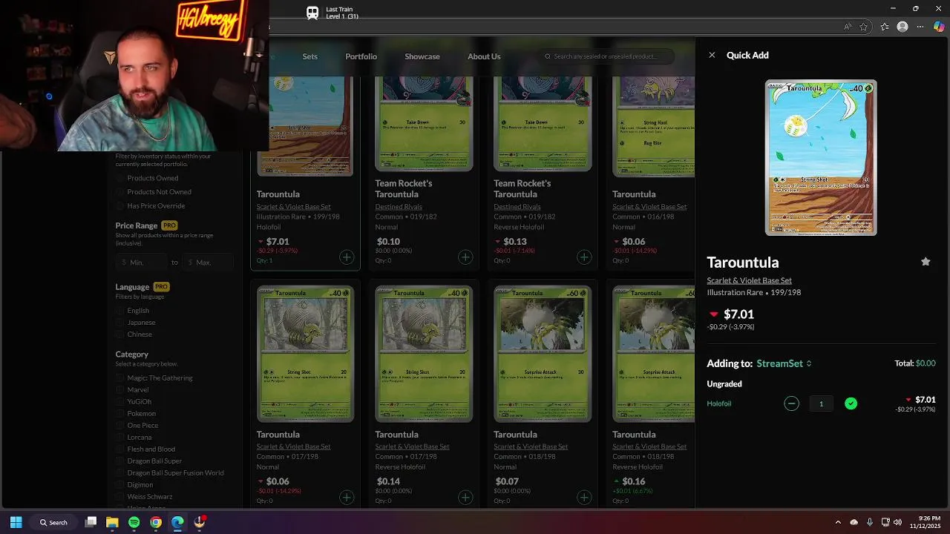Add $7.01 Illustration Rare Tarountula via plus icon
Screen dimensions: 950x534
tap(347, 257)
